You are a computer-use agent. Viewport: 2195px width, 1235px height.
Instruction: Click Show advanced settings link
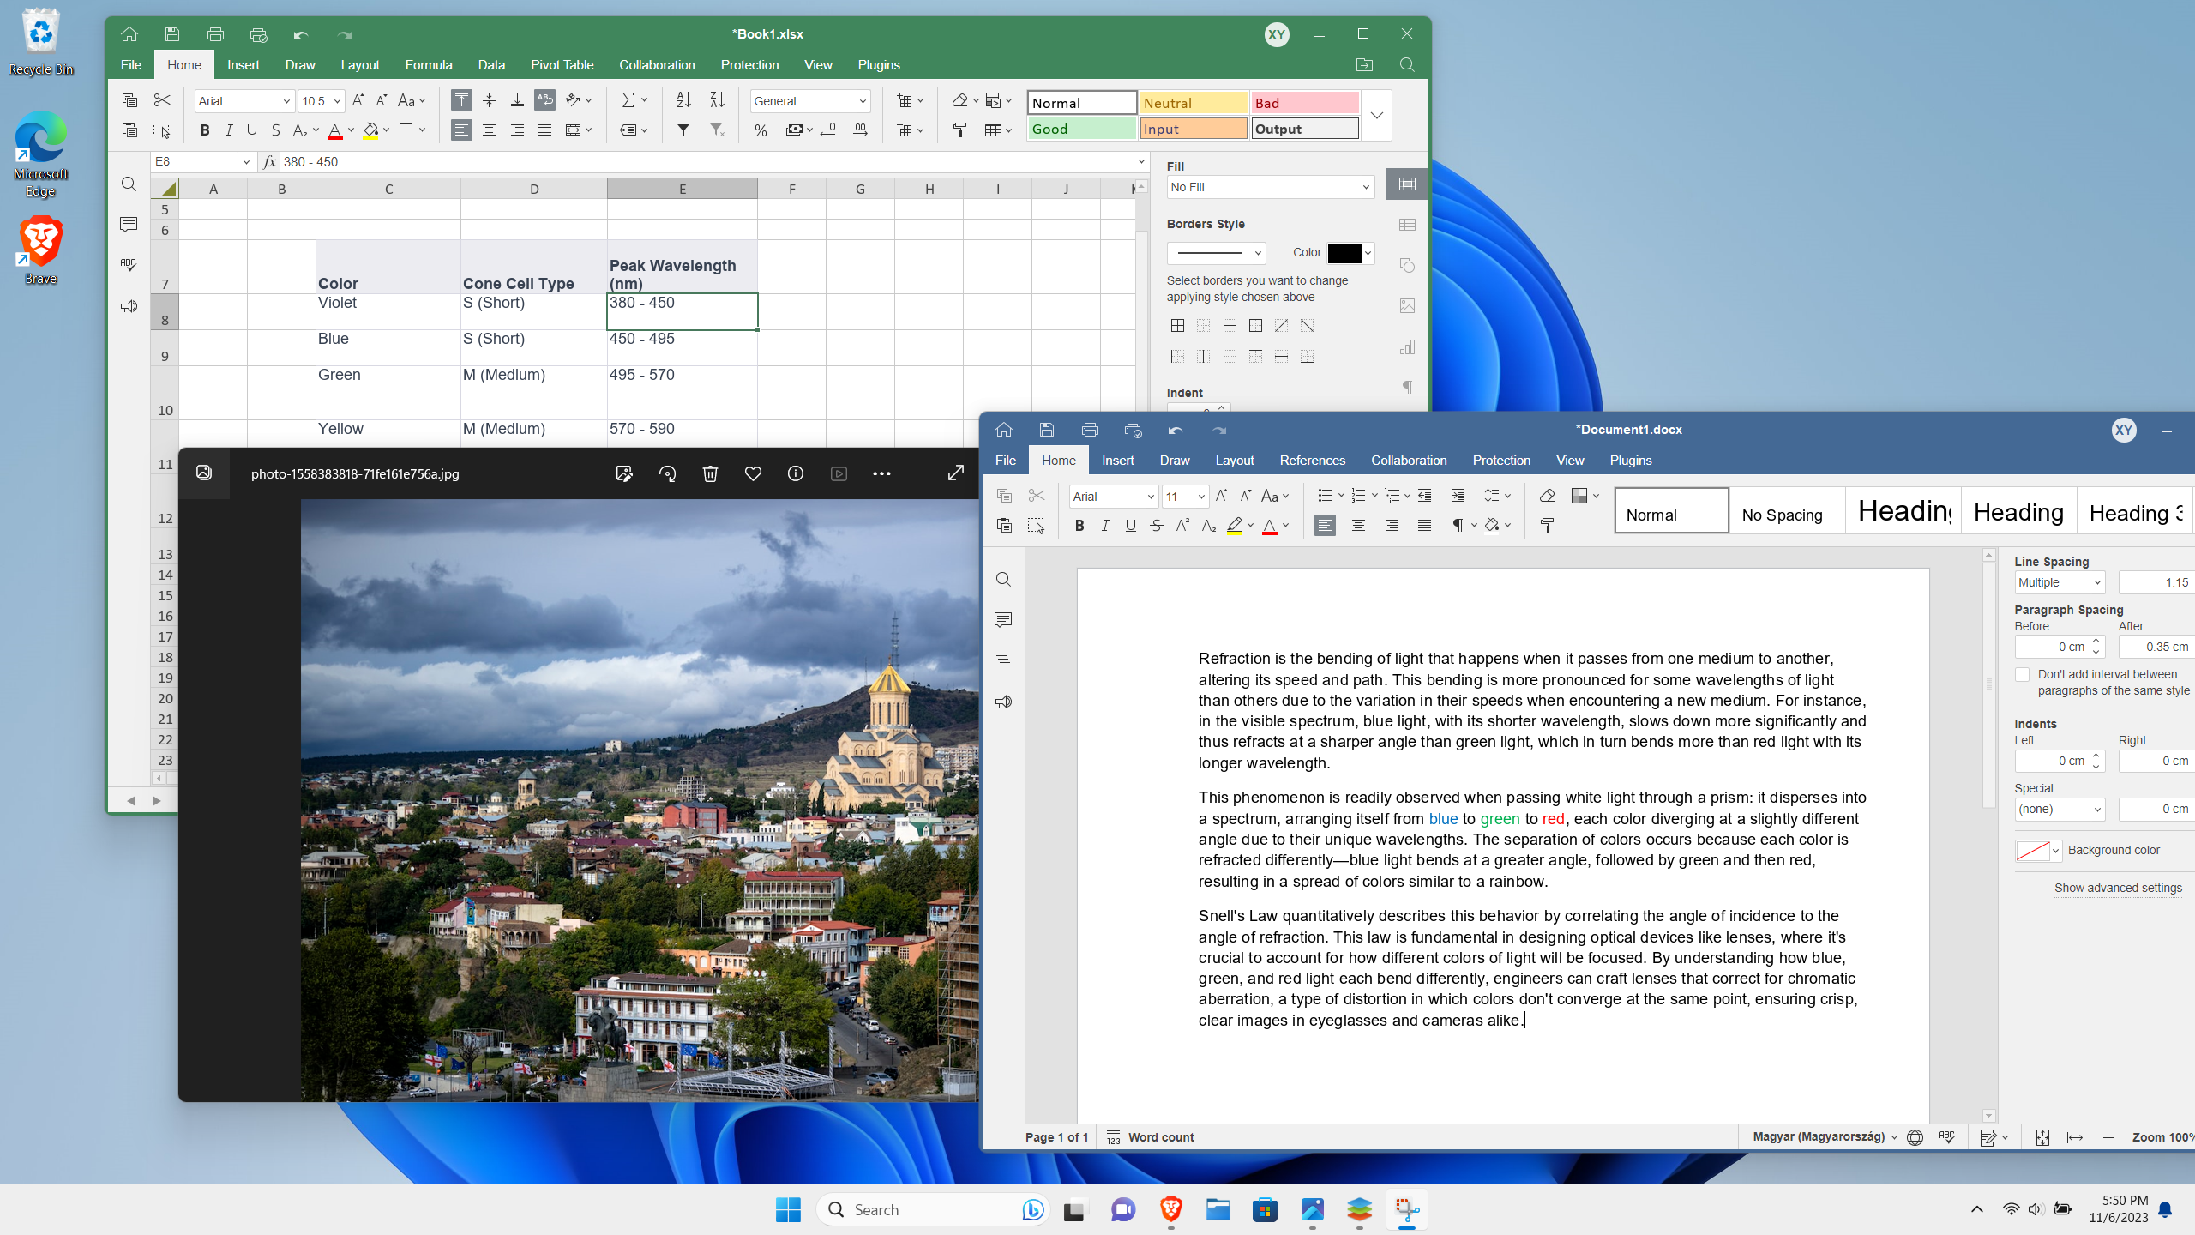coord(2118,888)
